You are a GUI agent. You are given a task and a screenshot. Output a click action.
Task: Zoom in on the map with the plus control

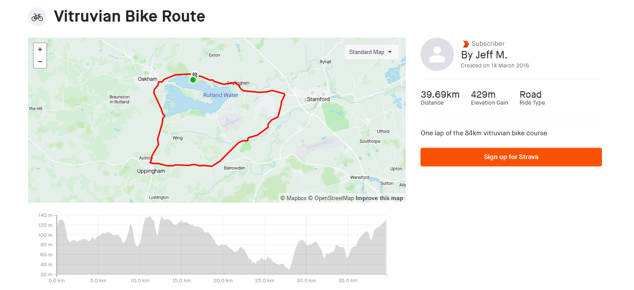pyautogui.click(x=40, y=49)
